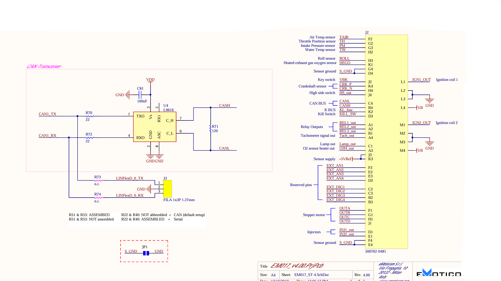Select the OUTA stepper motor label

point(345,208)
